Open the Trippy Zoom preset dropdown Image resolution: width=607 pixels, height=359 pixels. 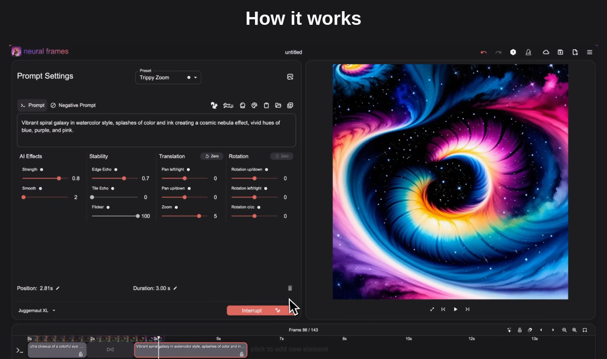point(168,77)
